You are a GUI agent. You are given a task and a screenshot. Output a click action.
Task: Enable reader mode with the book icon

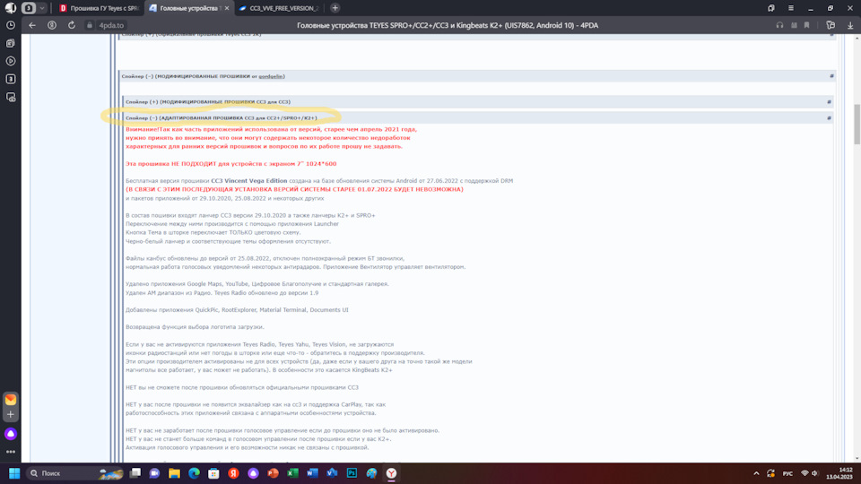[794, 25]
